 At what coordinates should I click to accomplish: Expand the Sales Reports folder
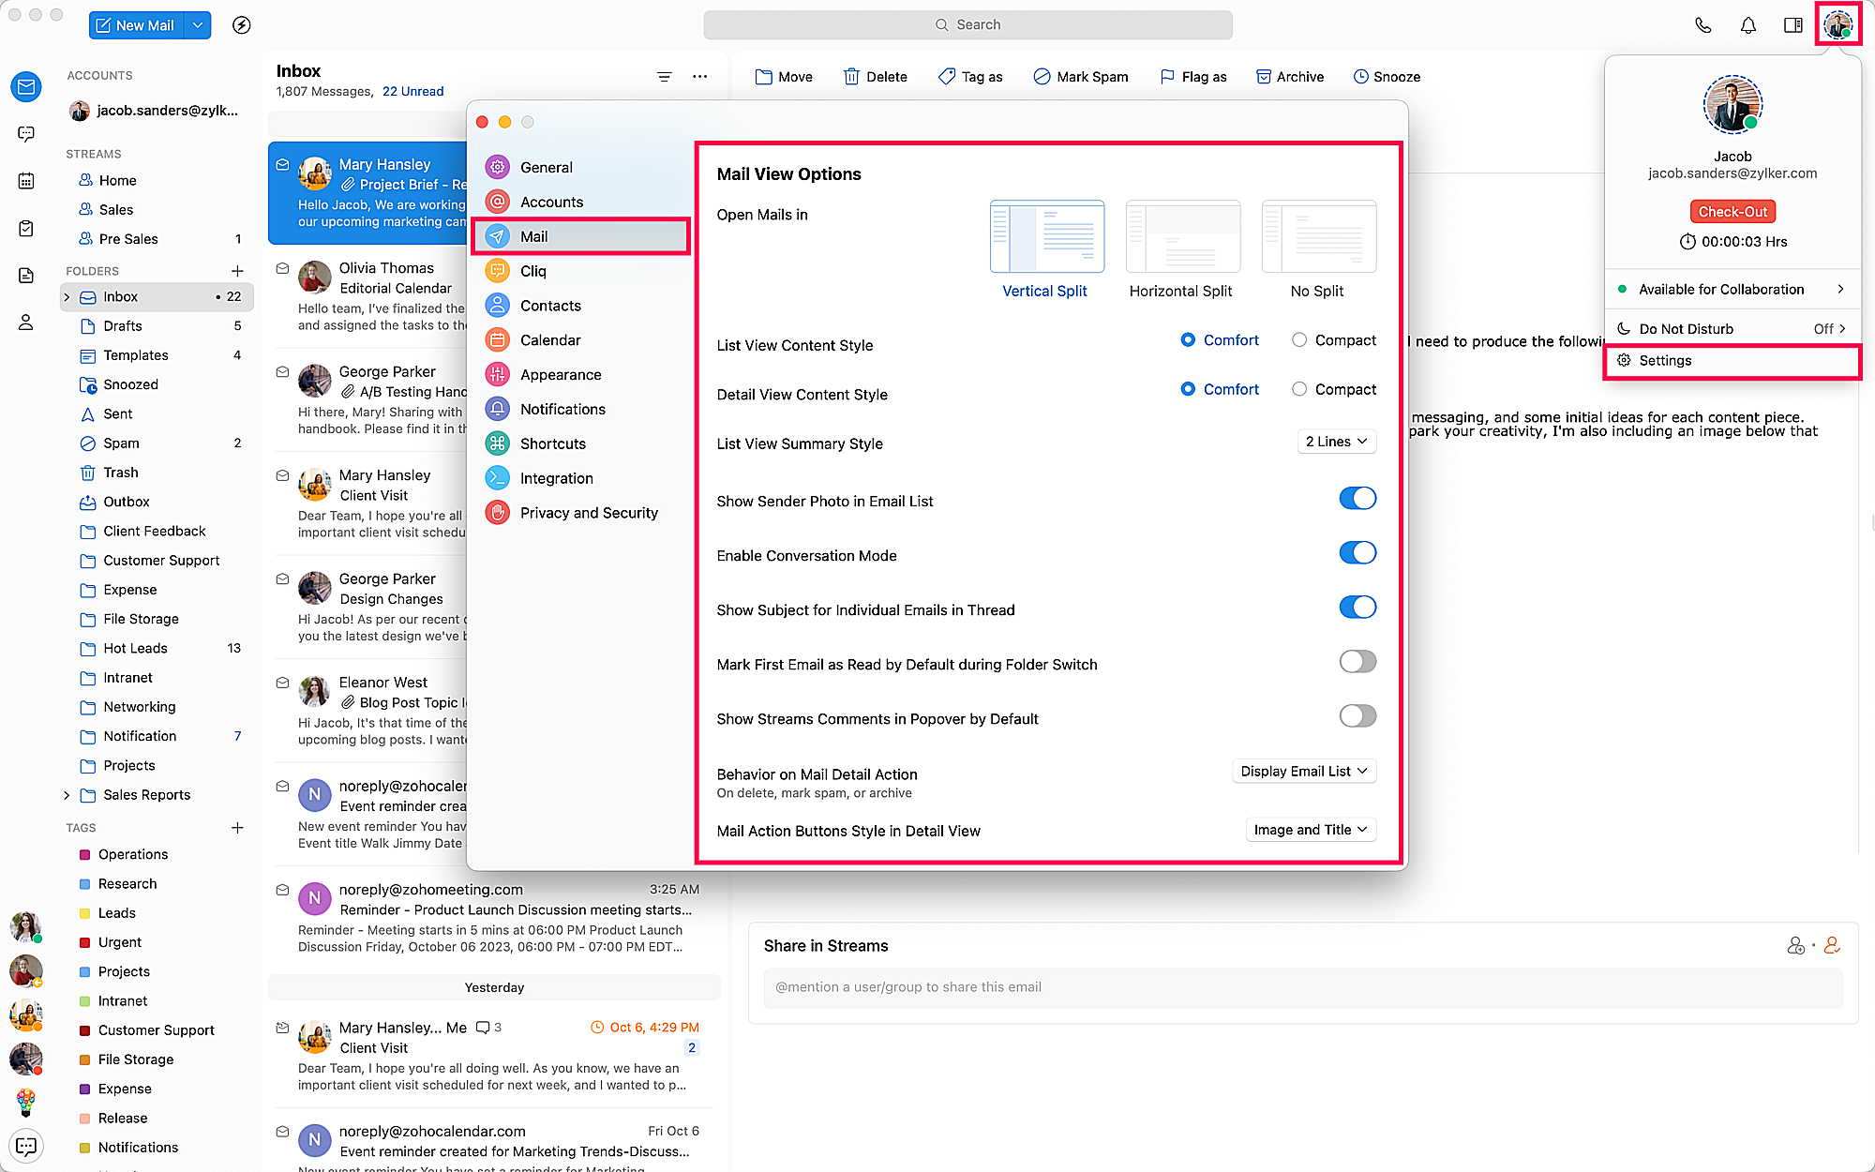pos(67,795)
